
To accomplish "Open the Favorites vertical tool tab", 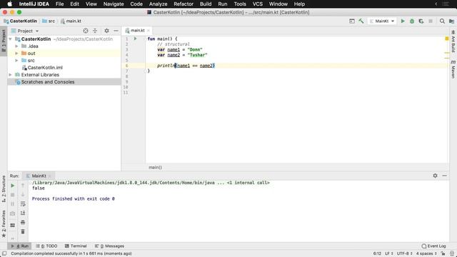I will pos(4,223).
